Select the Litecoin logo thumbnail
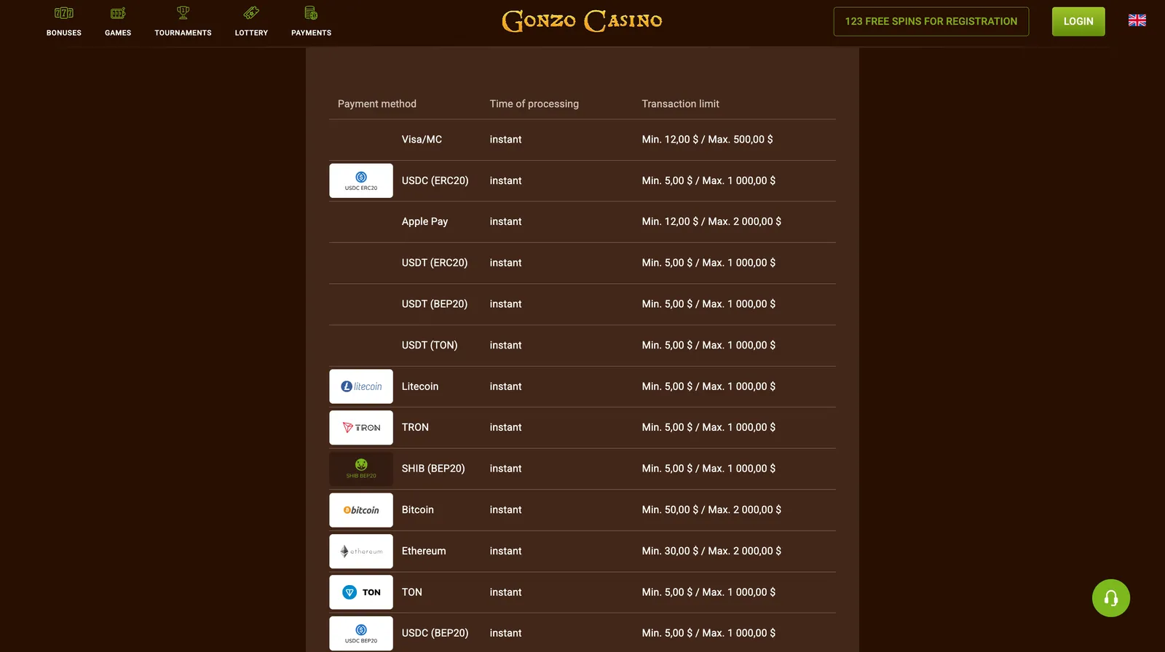The width and height of the screenshot is (1165, 652). point(361,386)
